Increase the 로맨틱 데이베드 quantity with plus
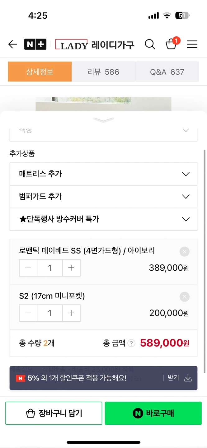The height and width of the screenshot is (448, 207). [71, 268]
